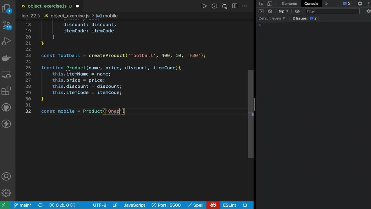This screenshot has height=209, width=371.
Task: Click line number 25 in gutter
Action: click(x=28, y=68)
